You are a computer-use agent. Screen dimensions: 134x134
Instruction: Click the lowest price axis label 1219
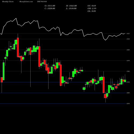(x=128, y=103)
